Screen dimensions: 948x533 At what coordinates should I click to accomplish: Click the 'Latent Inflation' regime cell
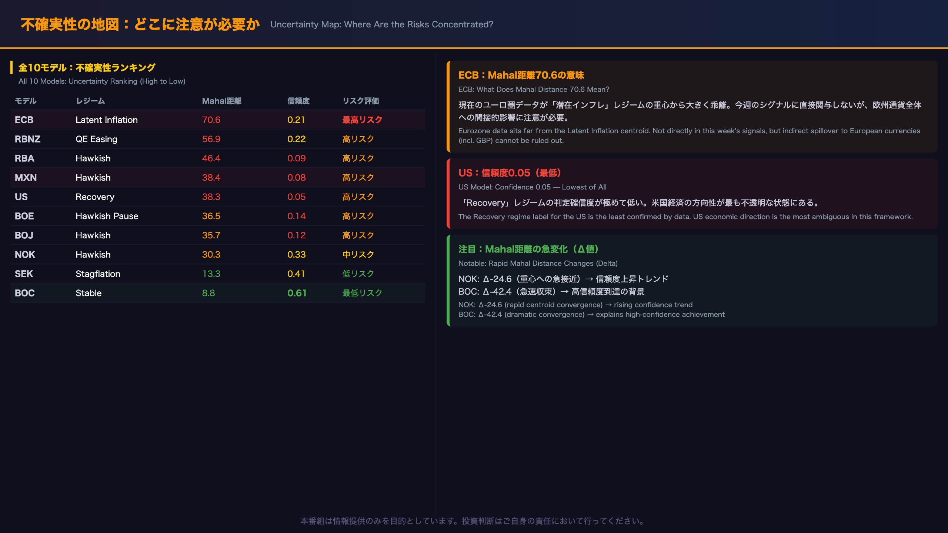coord(107,120)
